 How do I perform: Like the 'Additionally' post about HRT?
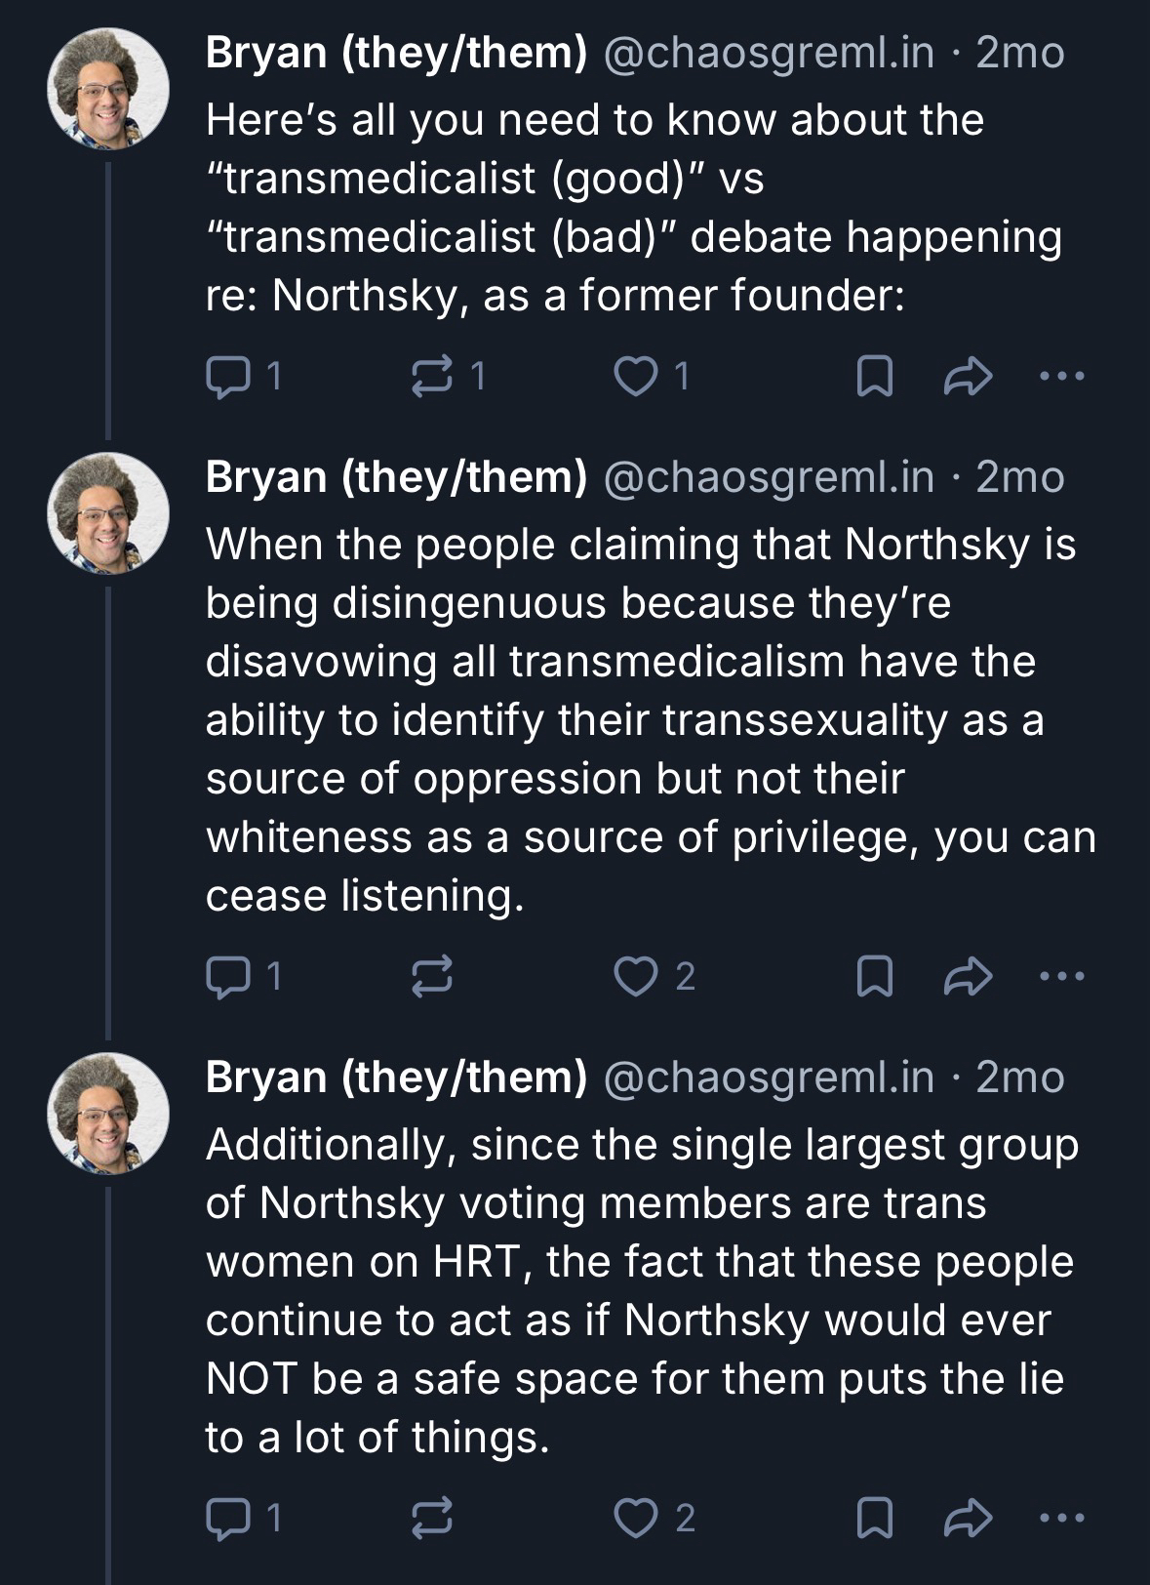637,1517
